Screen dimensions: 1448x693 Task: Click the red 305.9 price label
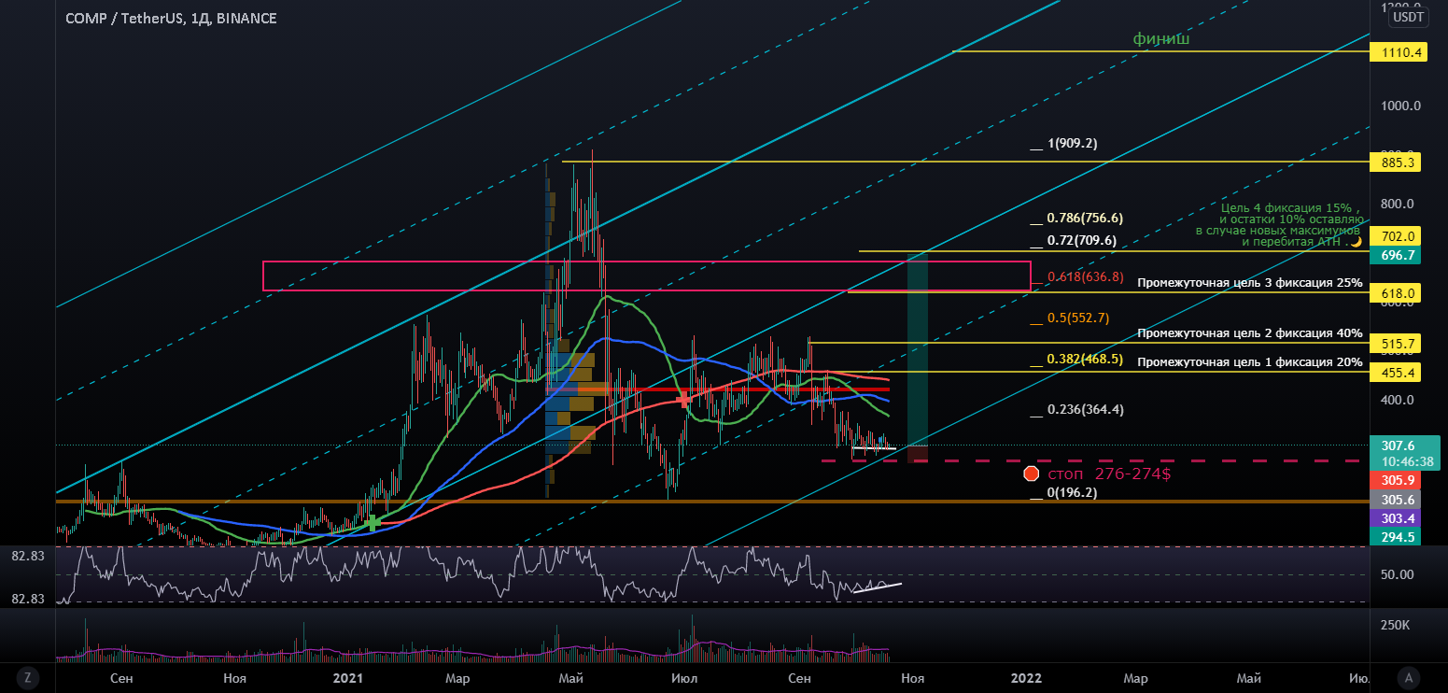(1397, 479)
